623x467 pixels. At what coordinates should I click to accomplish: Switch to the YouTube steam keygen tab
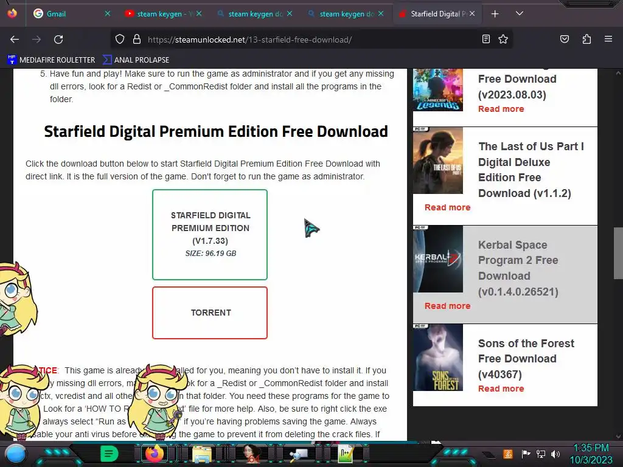(x=163, y=14)
